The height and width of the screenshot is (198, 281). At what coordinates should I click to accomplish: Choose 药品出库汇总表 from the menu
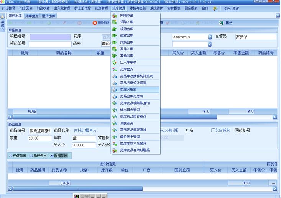tap(135, 96)
